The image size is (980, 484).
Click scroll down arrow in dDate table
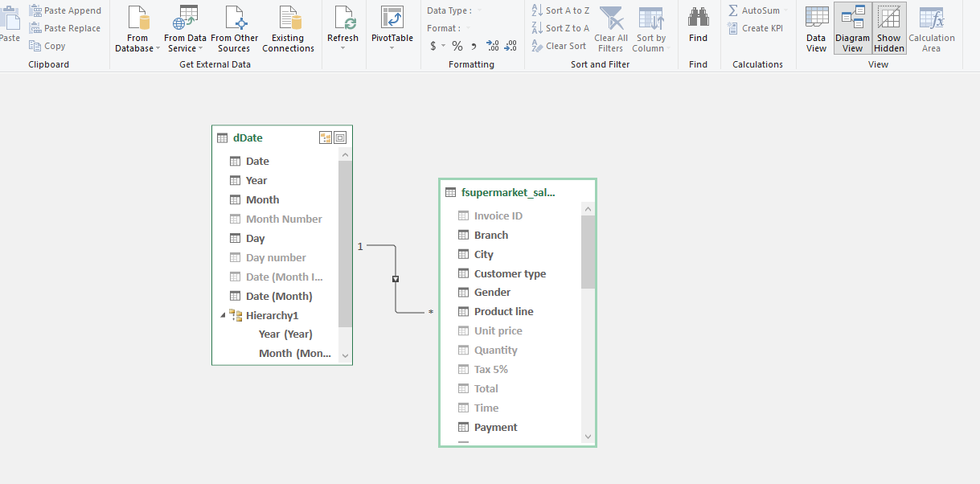345,355
